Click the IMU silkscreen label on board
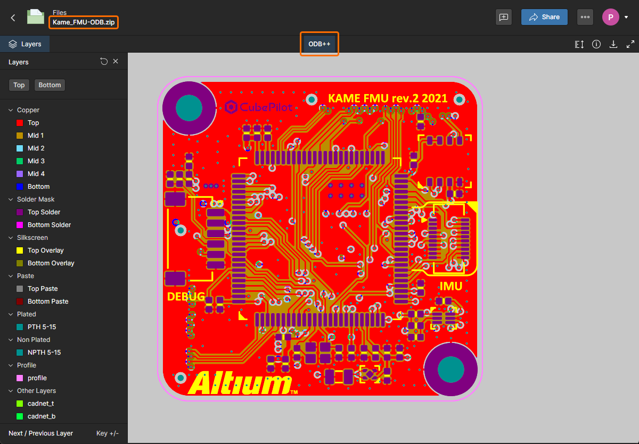This screenshot has height=444, width=639. point(450,286)
